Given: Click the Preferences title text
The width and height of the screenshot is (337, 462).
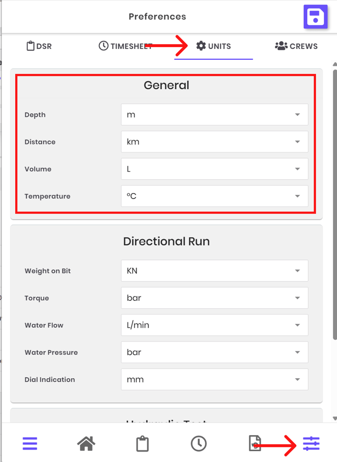Looking at the screenshot, I should [157, 17].
